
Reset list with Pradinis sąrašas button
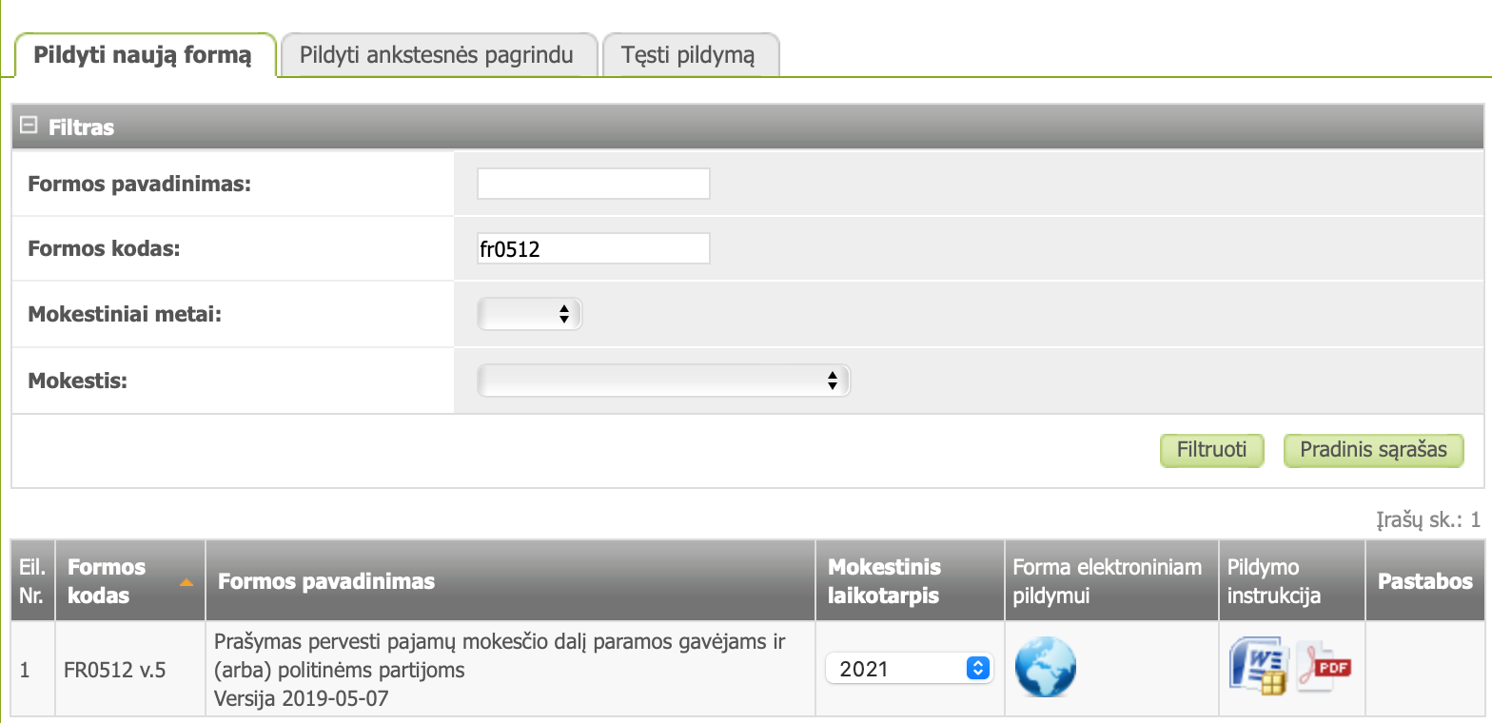click(1373, 450)
